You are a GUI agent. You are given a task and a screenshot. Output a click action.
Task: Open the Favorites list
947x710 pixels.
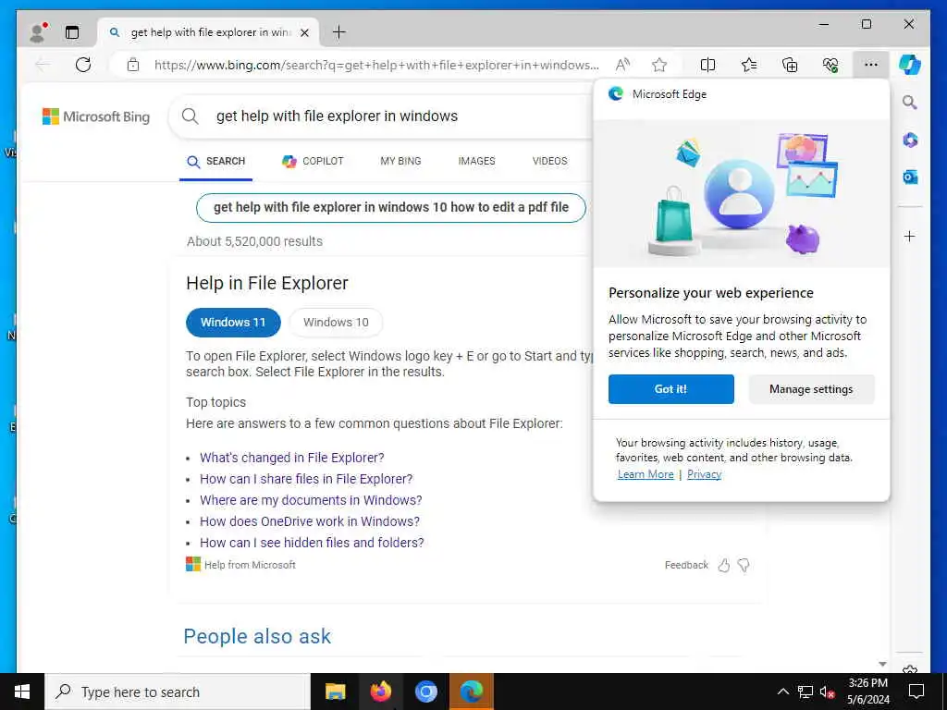pos(749,65)
